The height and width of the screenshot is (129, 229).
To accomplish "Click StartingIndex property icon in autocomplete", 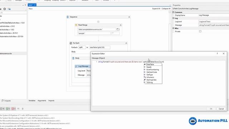I will [x=145, y=80].
